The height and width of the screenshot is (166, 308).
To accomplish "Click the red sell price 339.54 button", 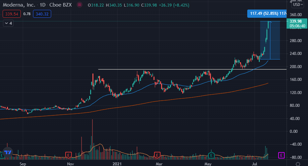I will pyautogui.click(x=12, y=14).
